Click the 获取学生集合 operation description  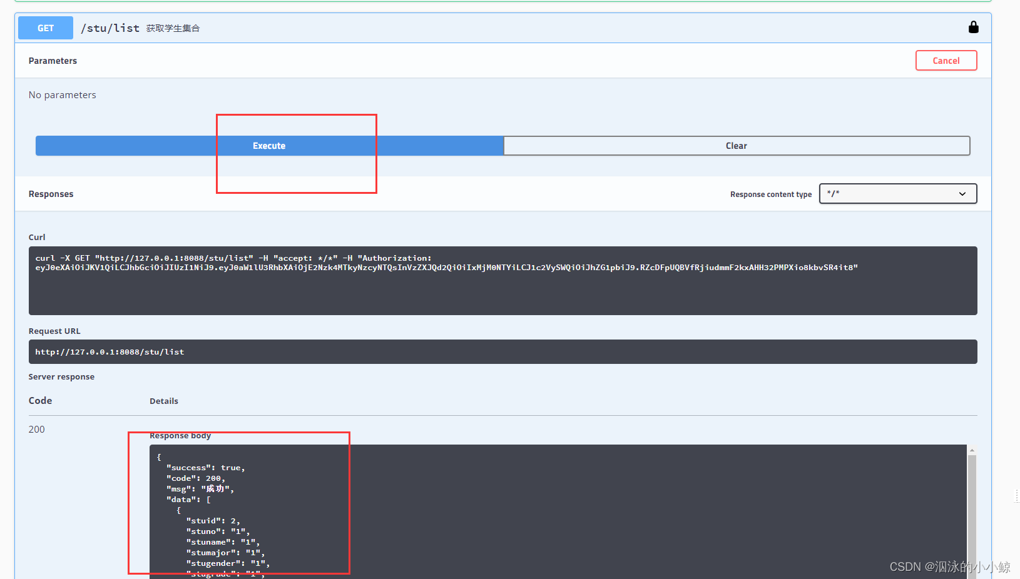[173, 28]
